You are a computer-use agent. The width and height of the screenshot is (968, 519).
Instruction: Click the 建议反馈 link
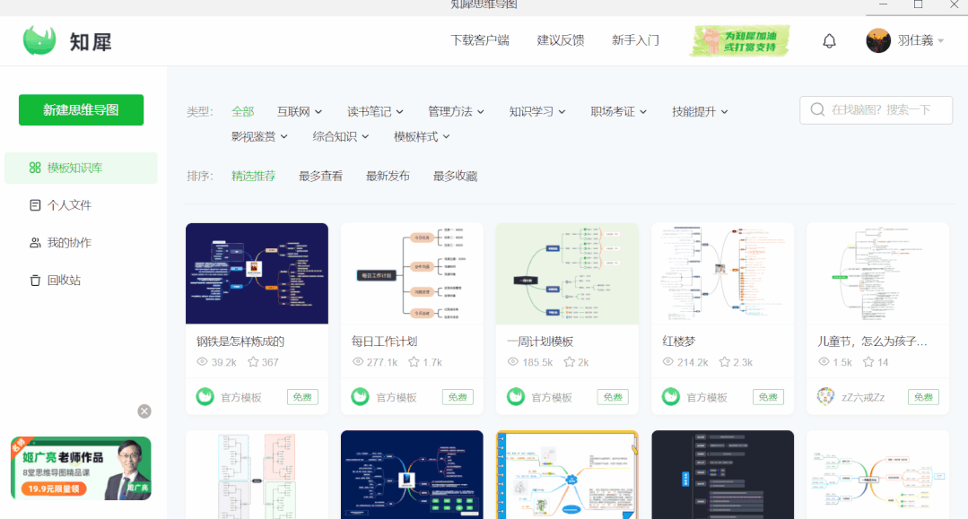561,40
